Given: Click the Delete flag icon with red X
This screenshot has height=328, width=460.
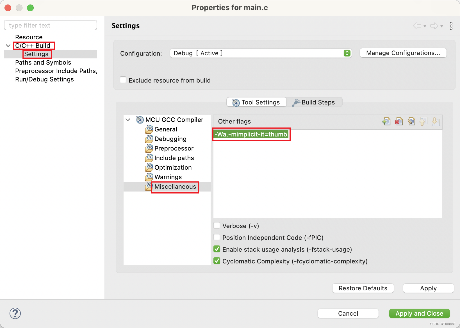Looking at the screenshot, I should [x=399, y=121].
